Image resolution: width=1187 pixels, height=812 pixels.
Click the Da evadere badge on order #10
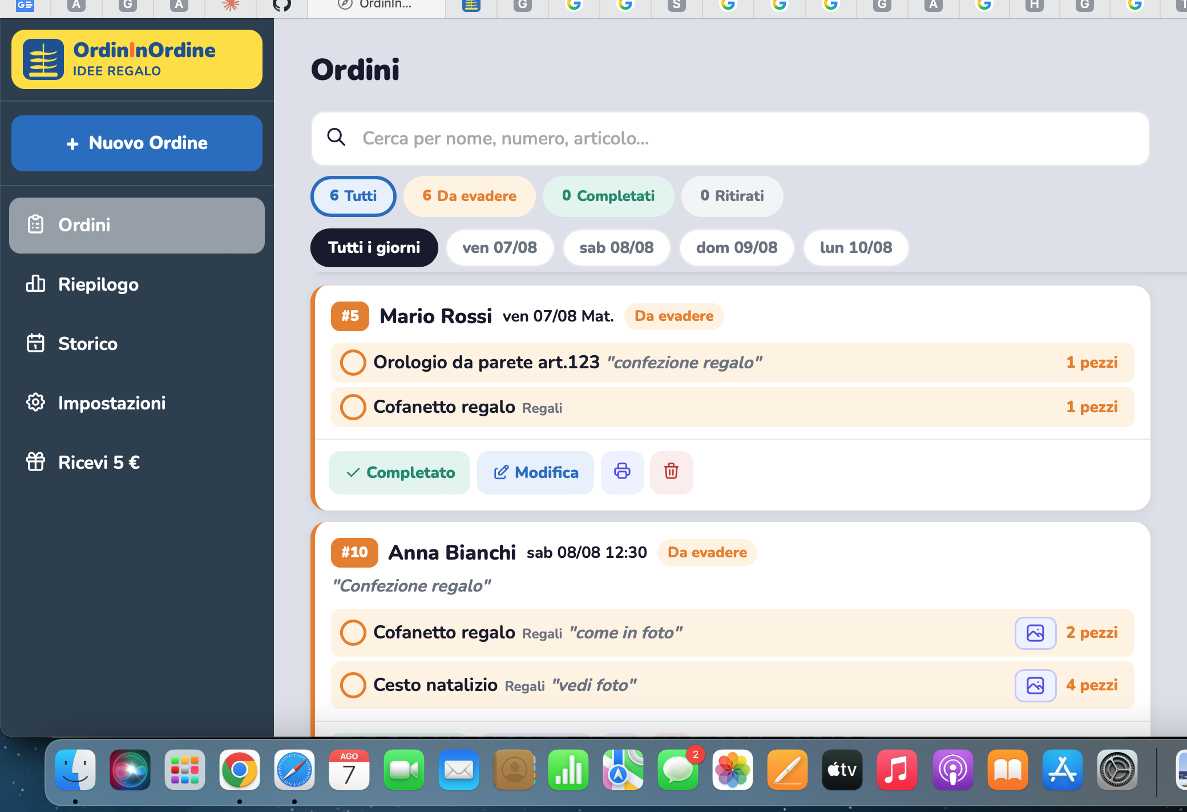[707, 553]
